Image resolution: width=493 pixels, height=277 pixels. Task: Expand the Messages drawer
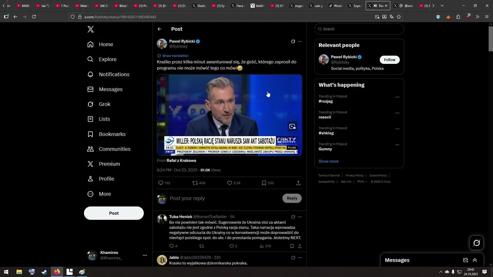point(475,260)
